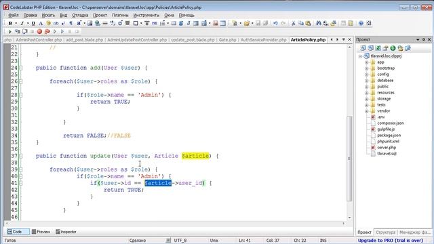The image size is (434, 244).
Task: Insert horizontal rule from the toolbar
Action: click(105, 24)
